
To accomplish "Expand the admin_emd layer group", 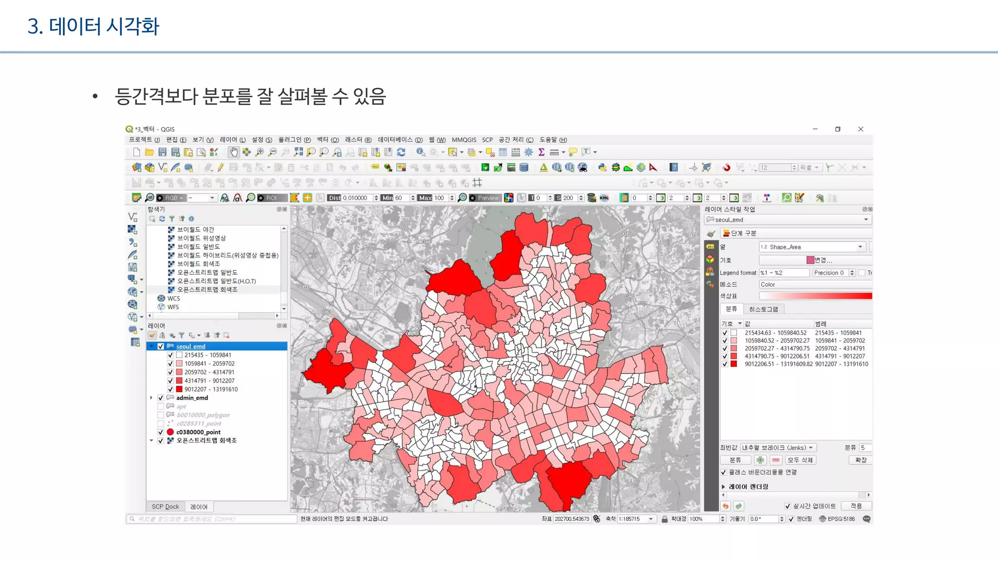I will click(x=151, y=398).
